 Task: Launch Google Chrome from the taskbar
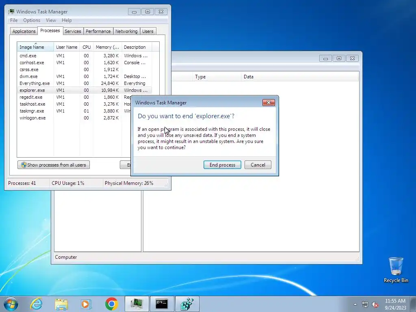tap(111, 304)
